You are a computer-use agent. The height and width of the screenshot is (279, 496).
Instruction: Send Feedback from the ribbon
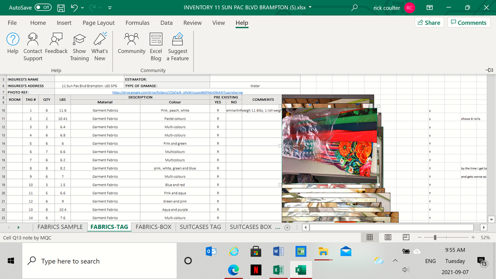point(56,43)
